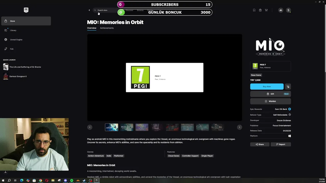Image resolution: width=326 pixels, height=183 pixels.
Task: Open Microsoft Store from taskbar
Action: (34, 180)
